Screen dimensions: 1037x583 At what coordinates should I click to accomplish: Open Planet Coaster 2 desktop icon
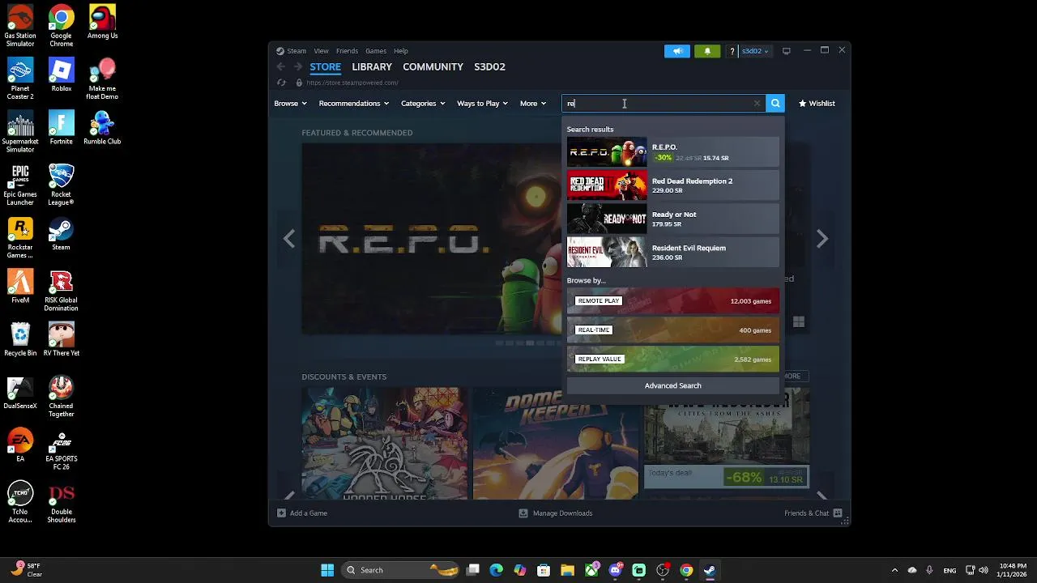pos(20,79)
